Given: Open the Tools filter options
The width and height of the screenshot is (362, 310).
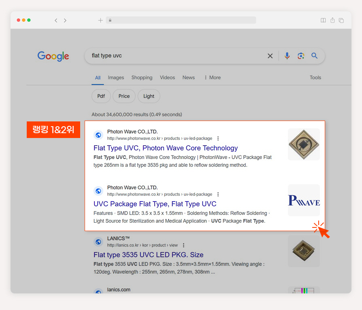Looking at the screenshot, I should coord(315,78).
